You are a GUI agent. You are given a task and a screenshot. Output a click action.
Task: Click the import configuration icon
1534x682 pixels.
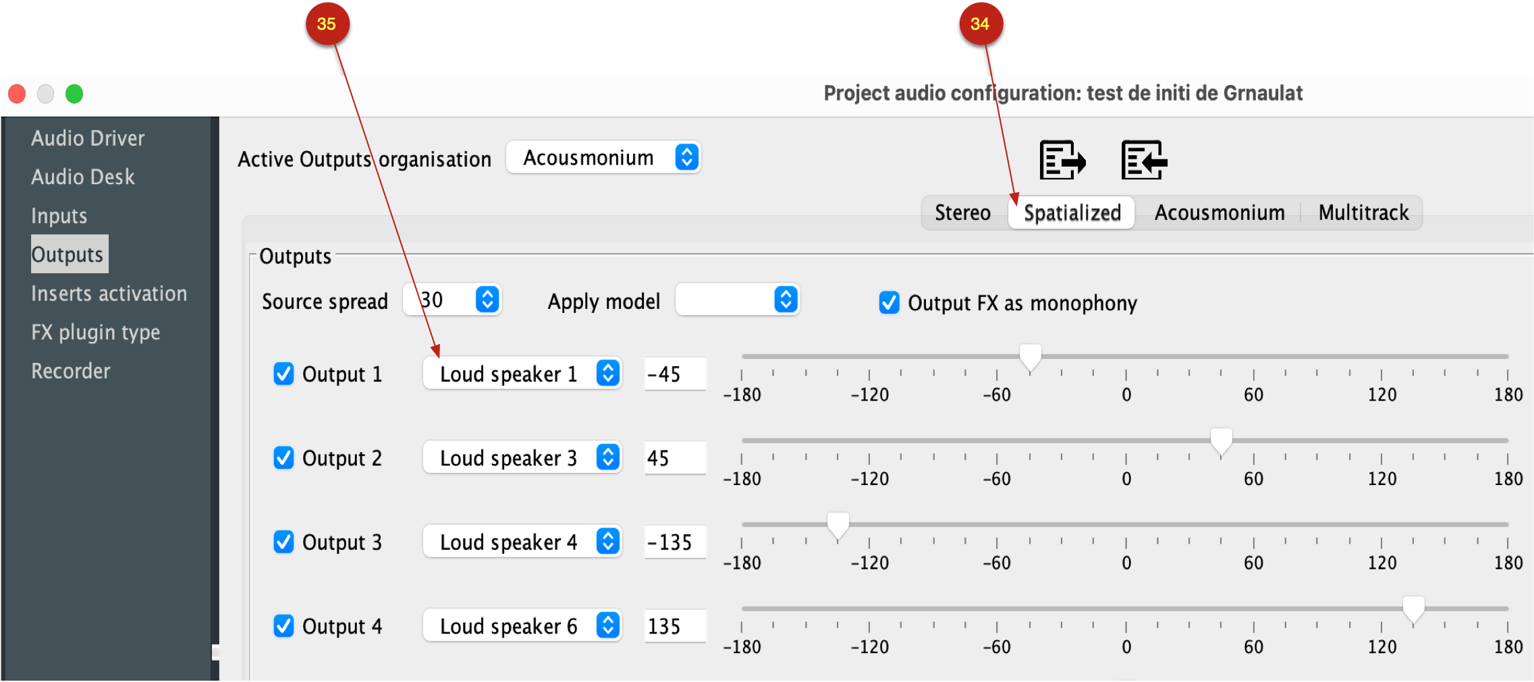(1145, 160)
